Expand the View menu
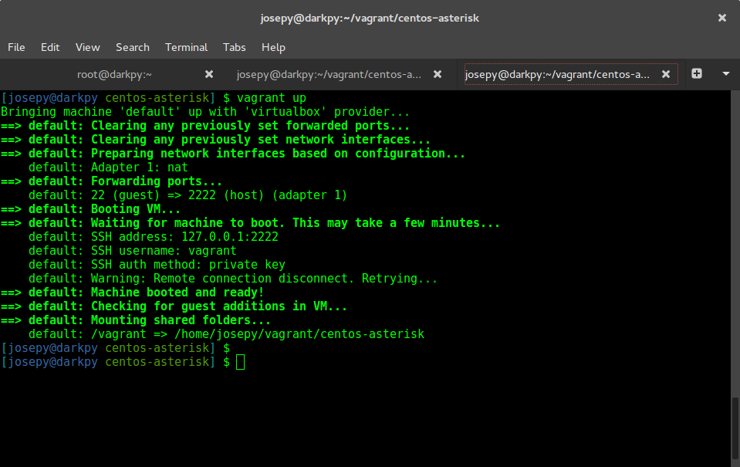The height and width of the screenshot is (467, 740). pos(87,47)
